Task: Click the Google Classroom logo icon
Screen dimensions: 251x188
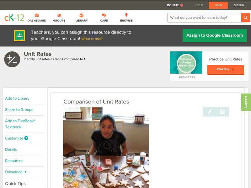Action: coord(19,35)
